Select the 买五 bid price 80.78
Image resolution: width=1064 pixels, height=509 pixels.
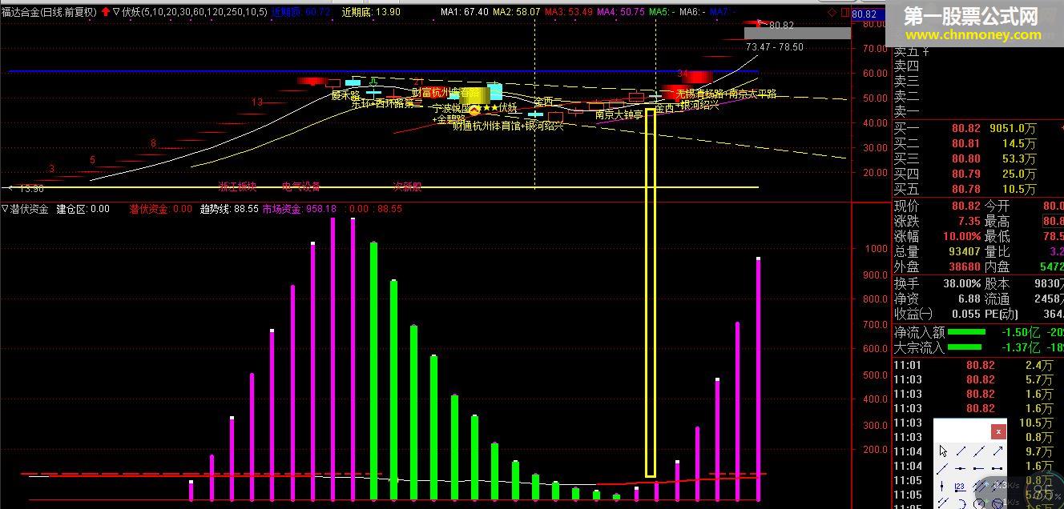pyautogui.click(x=965, y=189)
